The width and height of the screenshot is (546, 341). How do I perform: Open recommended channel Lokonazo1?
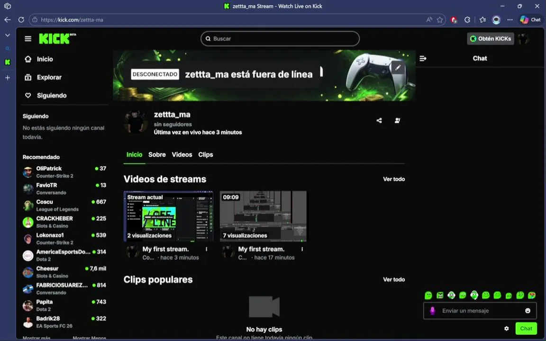point(64,239)
